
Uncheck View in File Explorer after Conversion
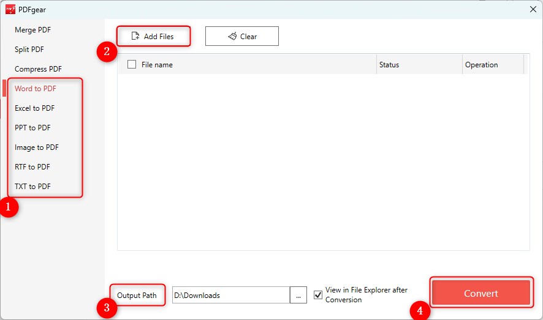[x=317, y=294]
